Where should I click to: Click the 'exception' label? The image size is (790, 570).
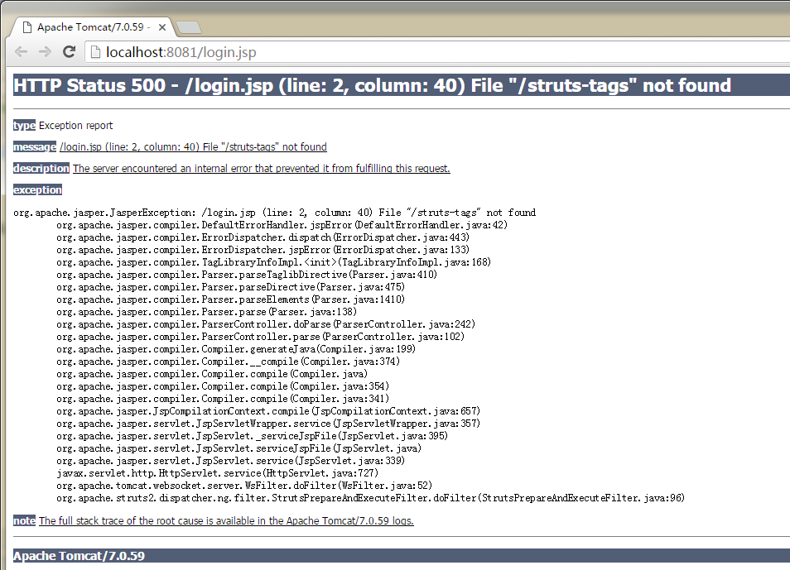click(37, 189)
